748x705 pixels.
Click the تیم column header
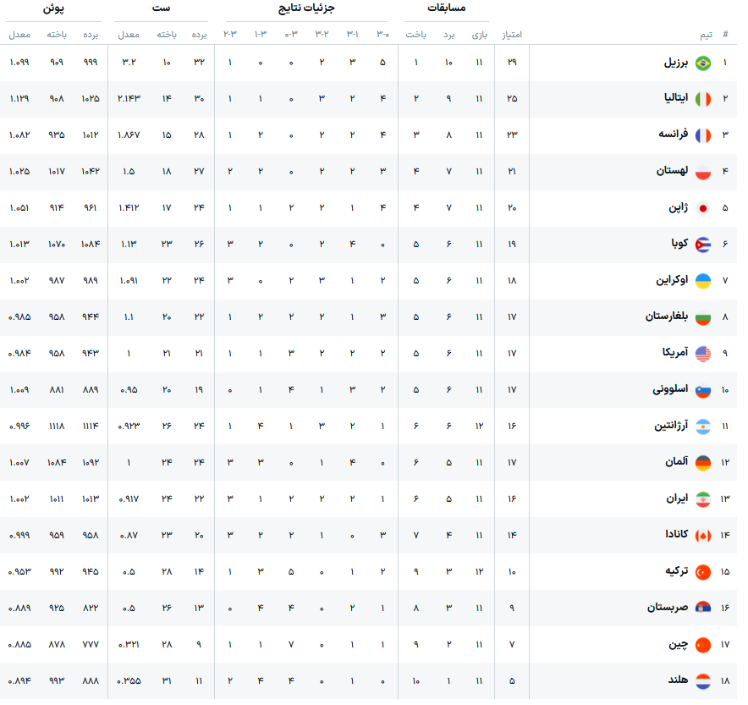pos(705,35)
